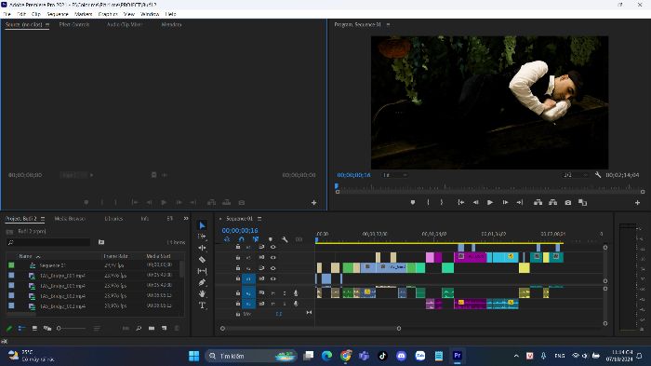Screen dimensions: 651x366
Task: Switch Project panel to Icon View
Action: 34,329
